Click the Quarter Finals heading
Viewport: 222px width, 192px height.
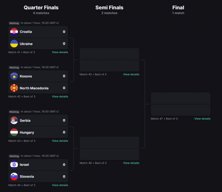coord(41,8)
